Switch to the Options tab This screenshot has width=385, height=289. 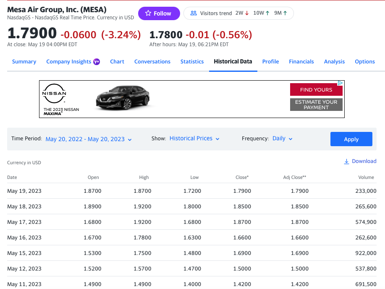tap(364, 62)
